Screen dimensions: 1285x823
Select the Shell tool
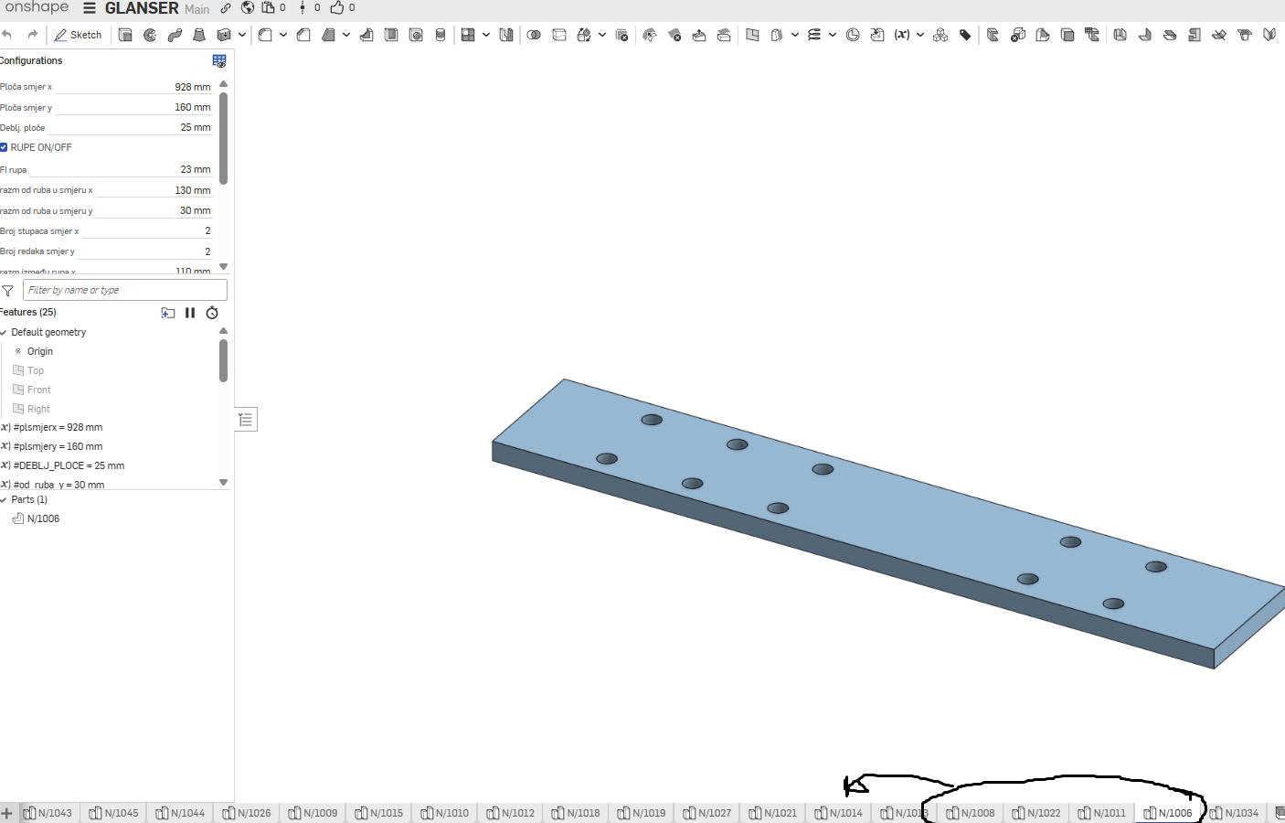pyautogui.click(x=391, y=35)
